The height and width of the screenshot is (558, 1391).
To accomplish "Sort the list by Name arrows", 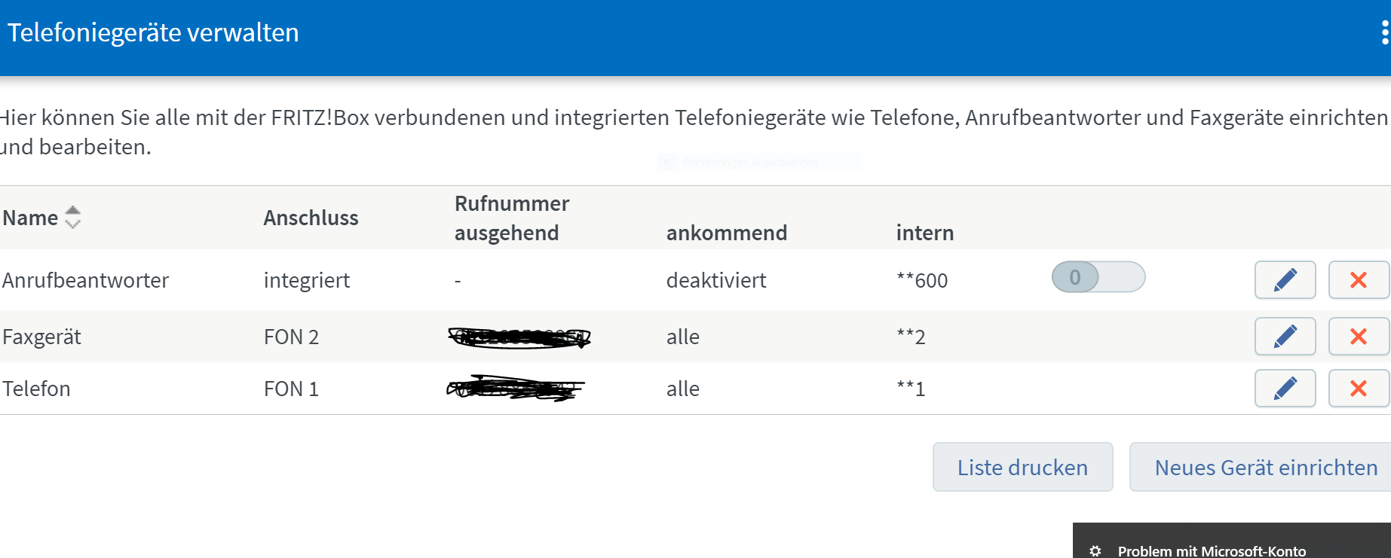I will pyautogui.click(x=72, y=218).
